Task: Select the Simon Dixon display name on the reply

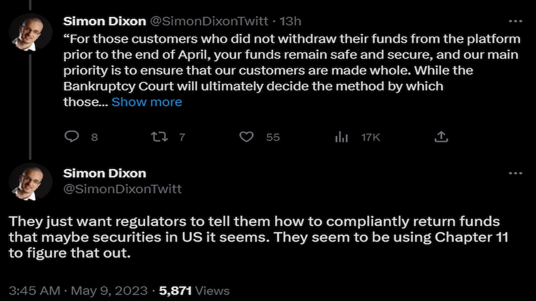Action: (x=105, y=173)
